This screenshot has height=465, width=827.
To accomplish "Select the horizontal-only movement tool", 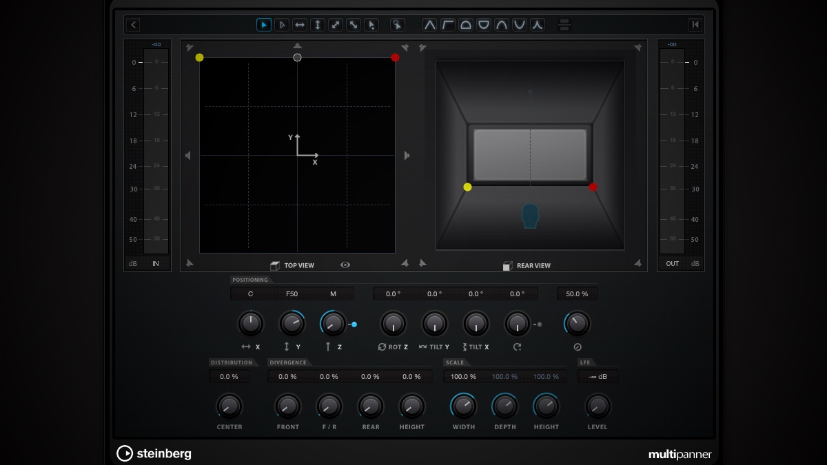I will (x=300, y=25).
